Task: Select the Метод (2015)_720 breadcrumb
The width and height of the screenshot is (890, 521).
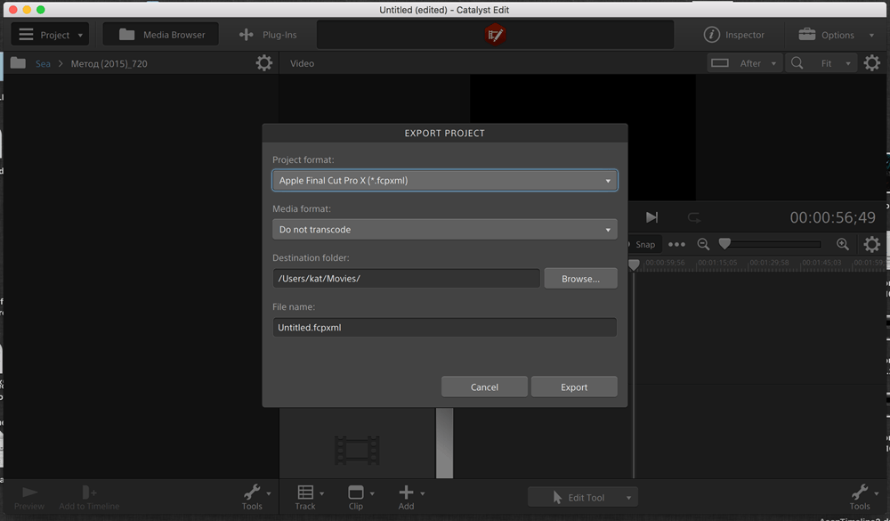Action: coord(109,63)
